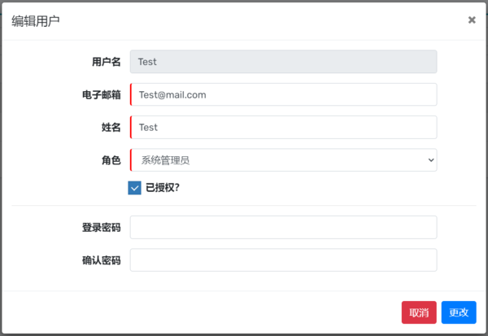Viewport: 488px width, 336px height.
Task: Click the 用户名 field label
Action: [x=106, y=62]
